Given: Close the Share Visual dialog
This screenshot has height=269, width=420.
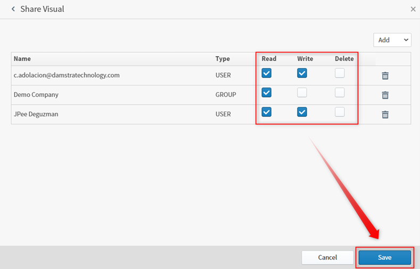Looking at the screenshot, I should (413, 9).
